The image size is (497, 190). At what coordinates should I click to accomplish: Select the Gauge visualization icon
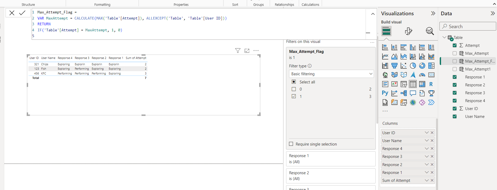[422, 75]
